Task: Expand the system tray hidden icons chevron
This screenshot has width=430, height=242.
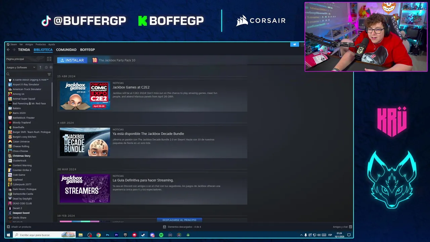Action: coord(301,235)
